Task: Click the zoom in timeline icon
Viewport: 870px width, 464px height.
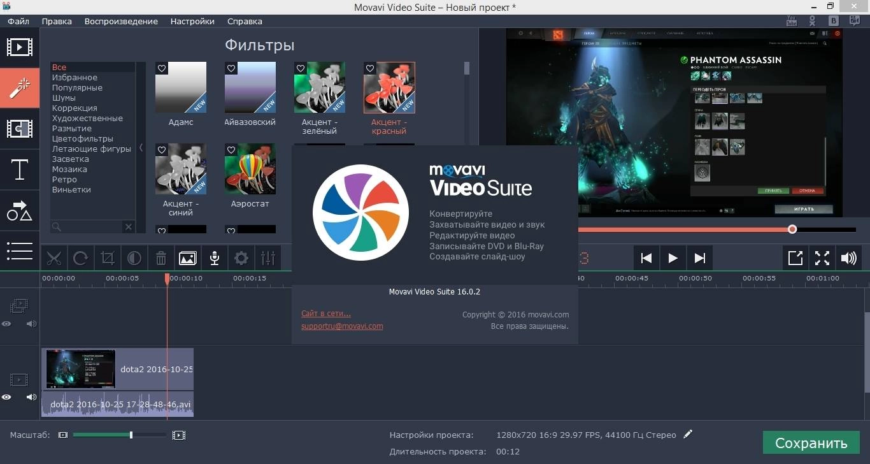Action: coord(179,435)
